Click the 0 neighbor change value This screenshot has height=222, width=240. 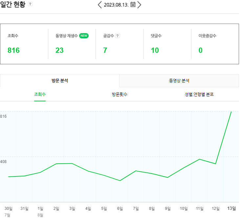click(x=201, y=50)
